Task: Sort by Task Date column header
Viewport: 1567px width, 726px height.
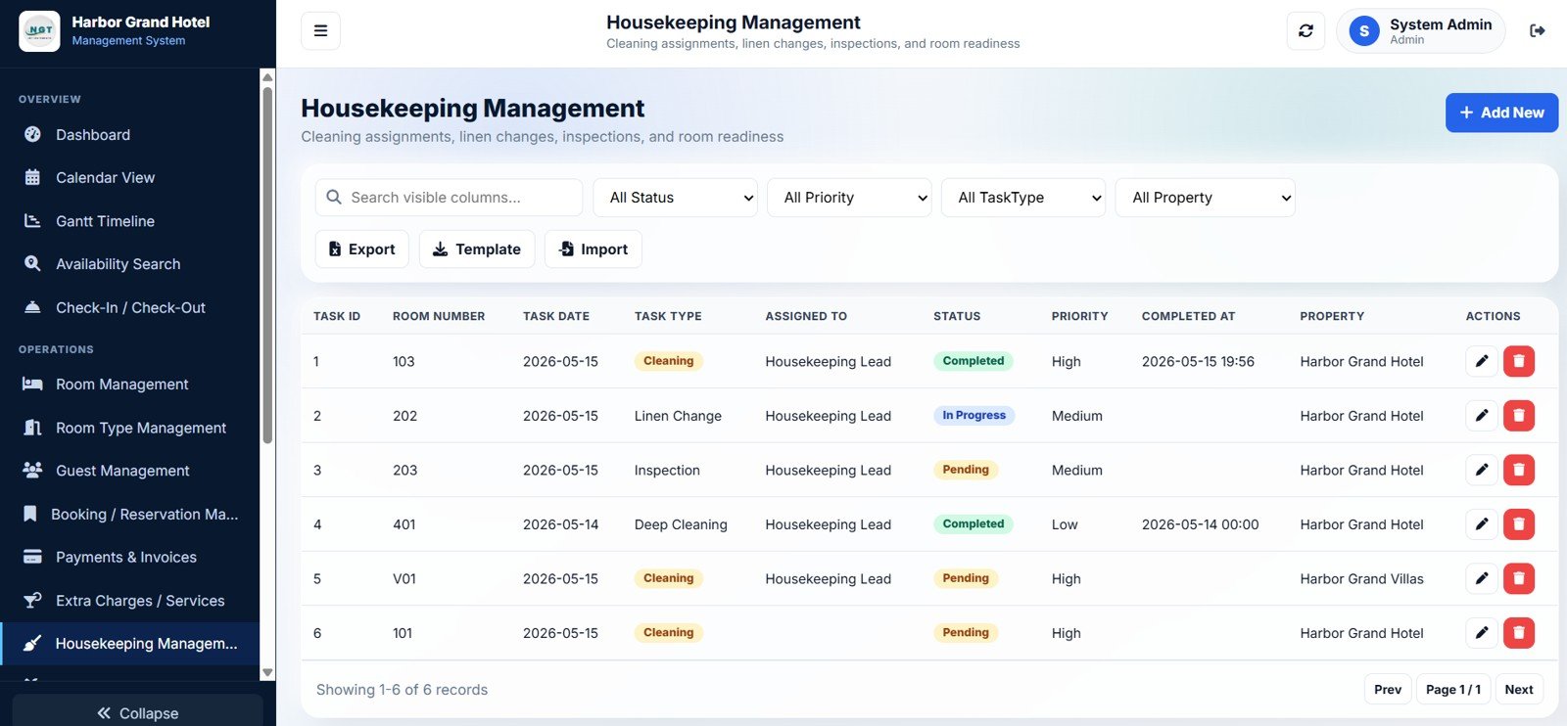Action: [x=556, y=316]
